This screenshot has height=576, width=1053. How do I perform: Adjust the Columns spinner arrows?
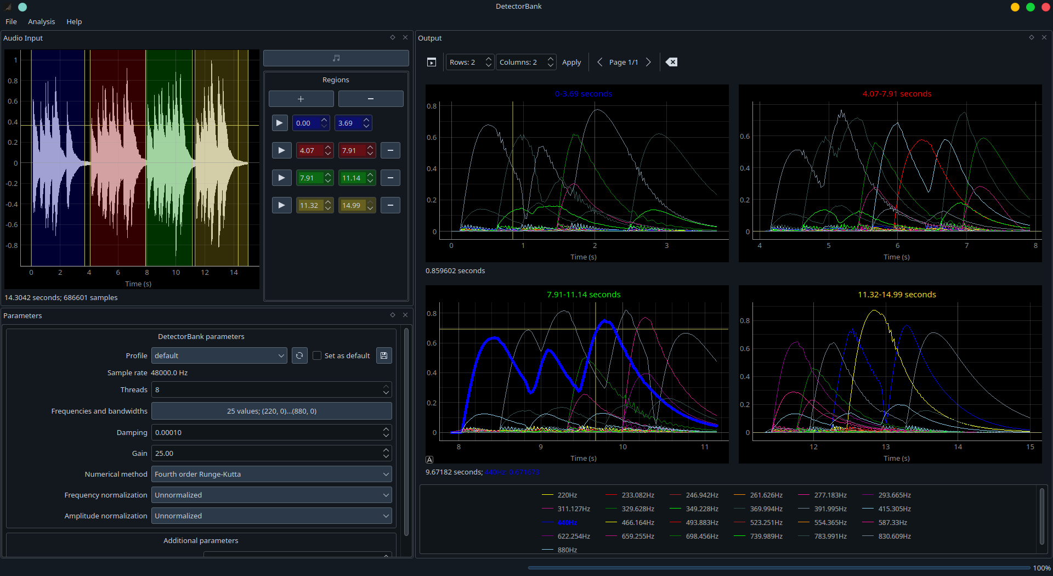pos(550,62)
